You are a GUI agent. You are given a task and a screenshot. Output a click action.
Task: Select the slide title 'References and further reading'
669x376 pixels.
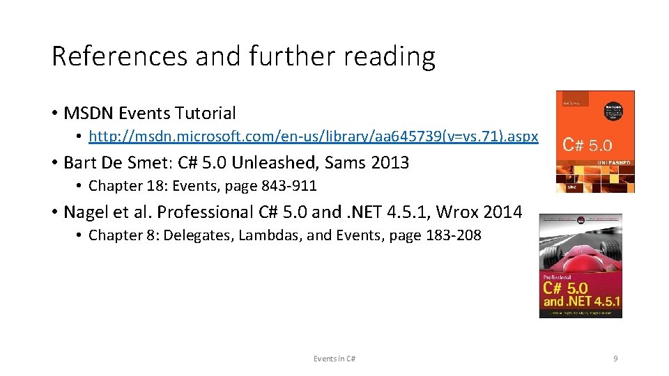tap(244, 56)
